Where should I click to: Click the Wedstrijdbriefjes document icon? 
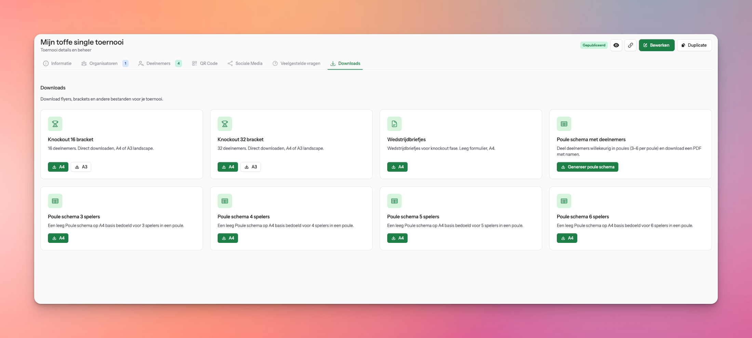(x=394, y=124)
